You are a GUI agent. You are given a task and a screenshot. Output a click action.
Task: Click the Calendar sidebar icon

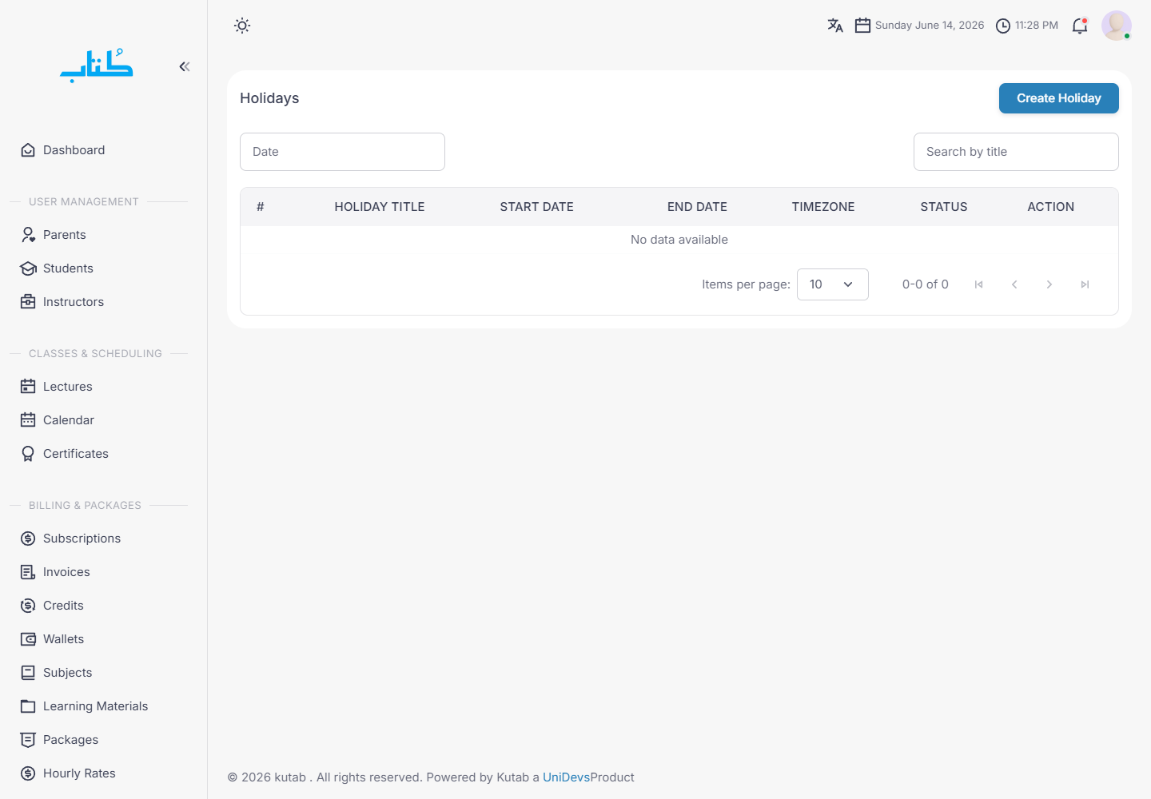point(28,420)
